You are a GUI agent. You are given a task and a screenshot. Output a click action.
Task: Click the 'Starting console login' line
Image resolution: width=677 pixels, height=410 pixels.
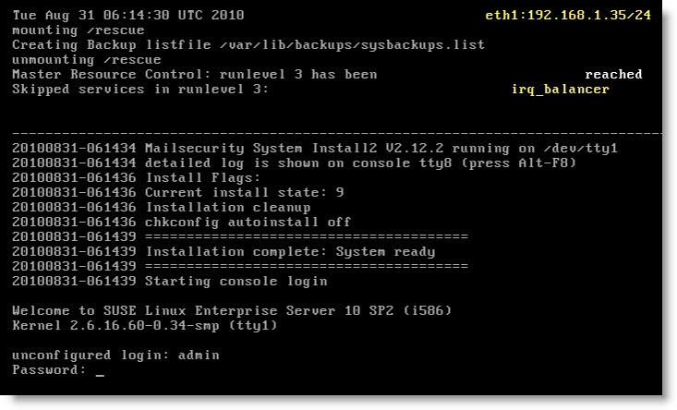click(x=170, y=281)
